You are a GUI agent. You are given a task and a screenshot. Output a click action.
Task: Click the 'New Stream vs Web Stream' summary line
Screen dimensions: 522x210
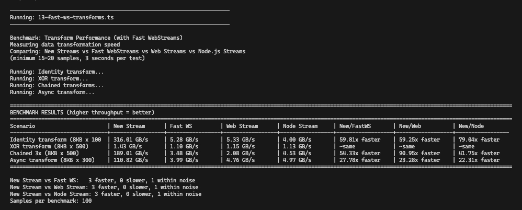[x=105, y=187]
